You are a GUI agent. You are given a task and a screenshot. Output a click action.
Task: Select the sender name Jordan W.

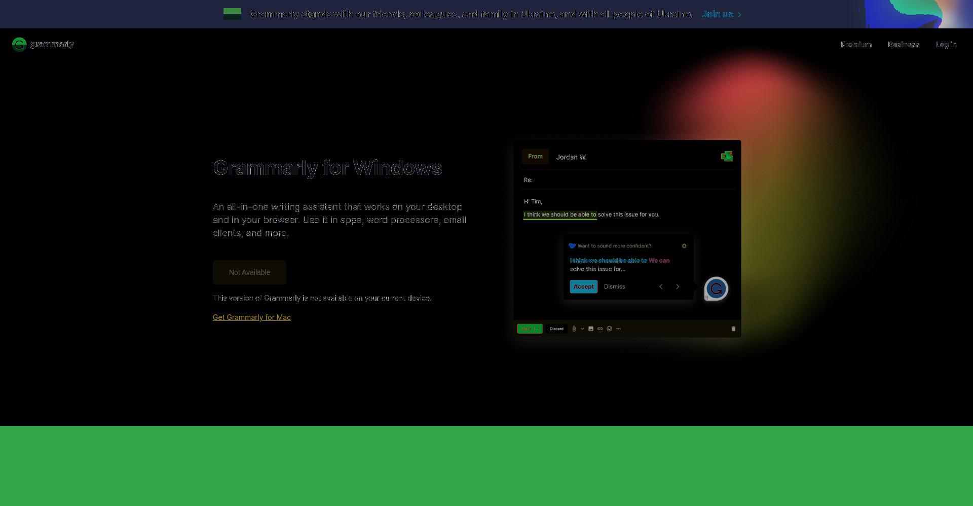[571, 157]
